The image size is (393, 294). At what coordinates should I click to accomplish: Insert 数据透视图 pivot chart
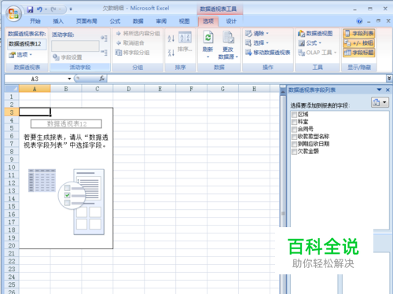(x=315, y=34)
